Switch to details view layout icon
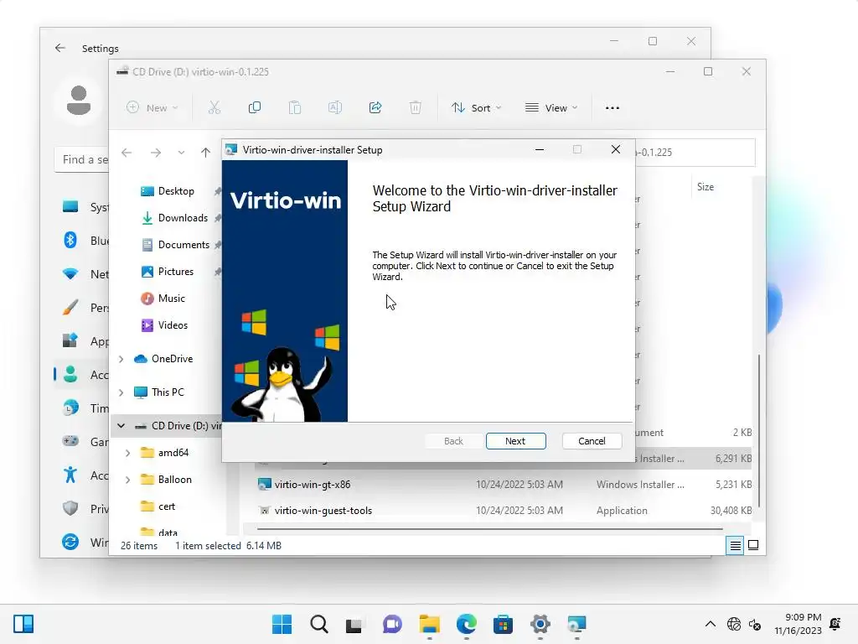 pyautogui.click(x=735, y=545)
